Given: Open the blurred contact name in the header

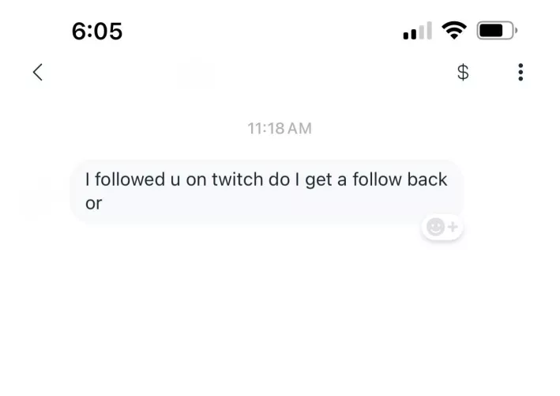Looking at the screenshot, I should 197,74.
